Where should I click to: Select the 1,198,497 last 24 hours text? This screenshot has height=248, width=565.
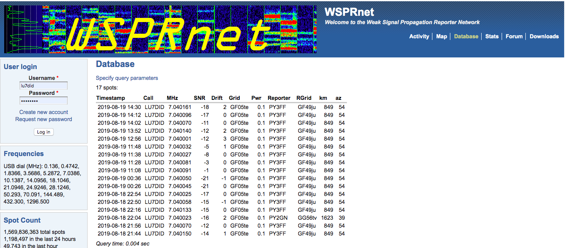pyautogui.click(x=40, y=239)
